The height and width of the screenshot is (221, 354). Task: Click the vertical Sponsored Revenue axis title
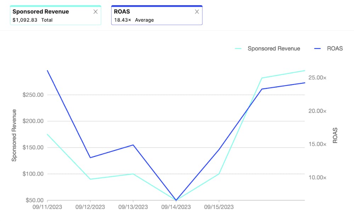pos(15,135)
